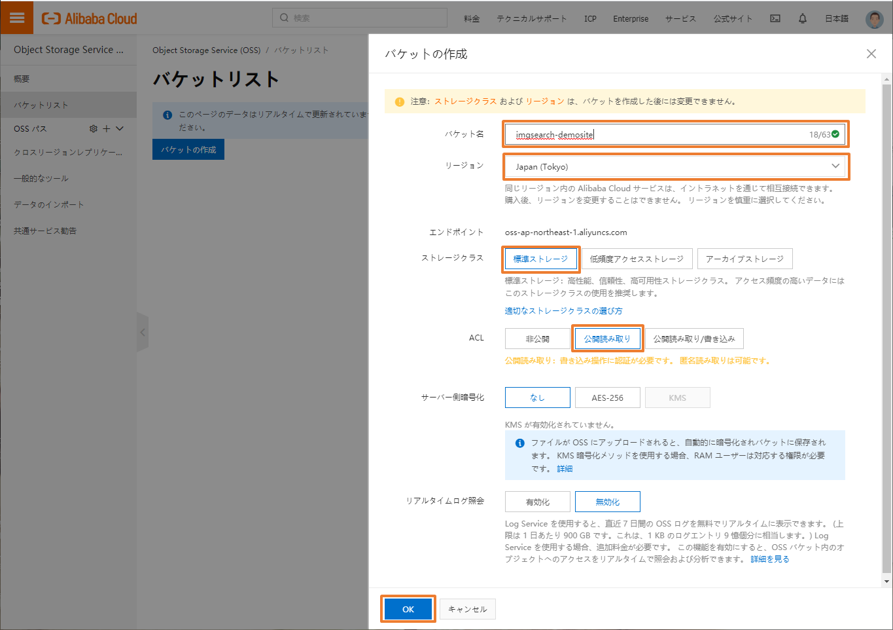Click the top search box
Viewport: 893px width, 630px height.
coord(360,18)
